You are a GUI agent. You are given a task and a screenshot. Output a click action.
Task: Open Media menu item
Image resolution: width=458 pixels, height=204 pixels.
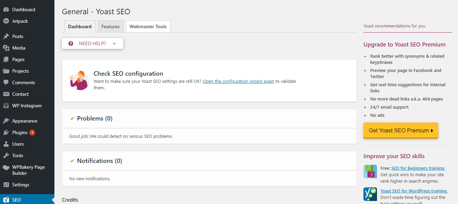pos(27,48)
